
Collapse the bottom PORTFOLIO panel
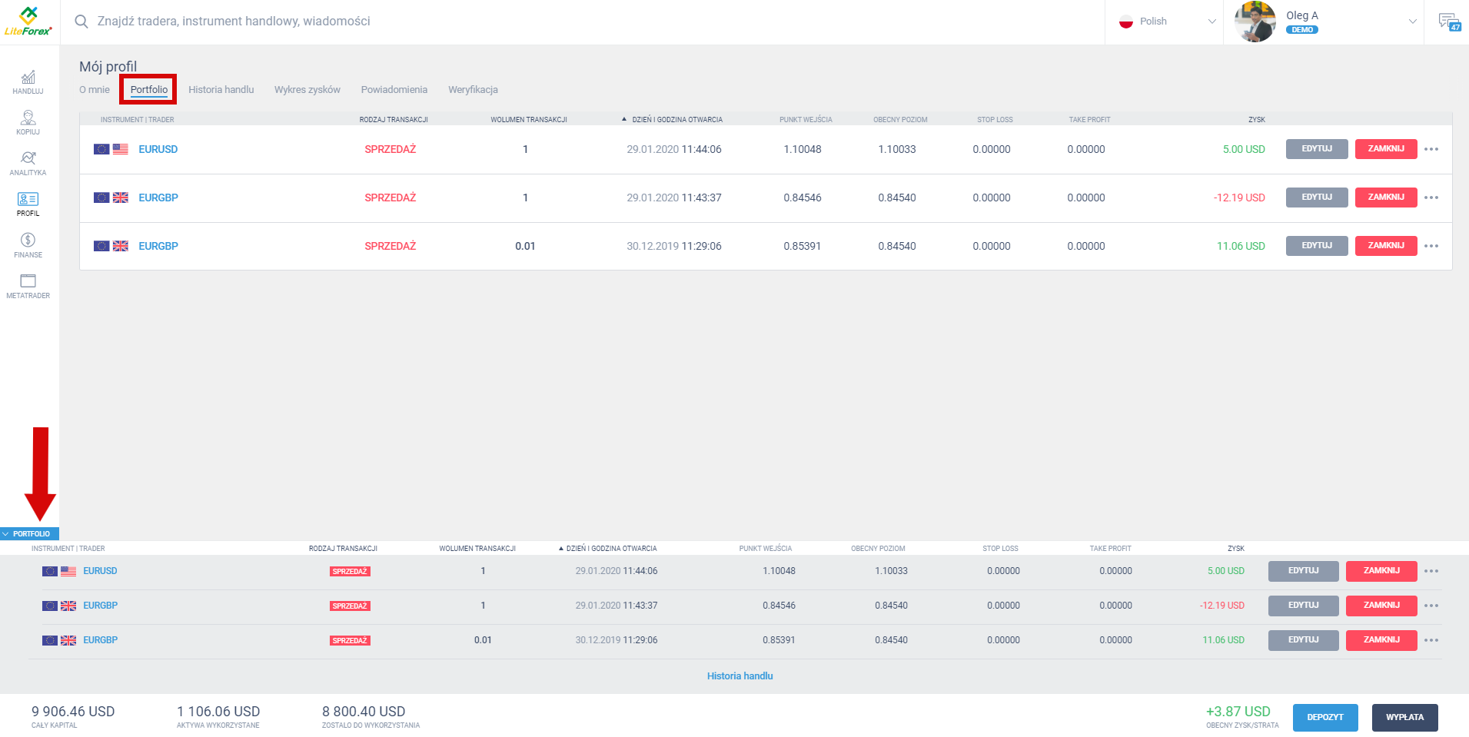[31, 533]
